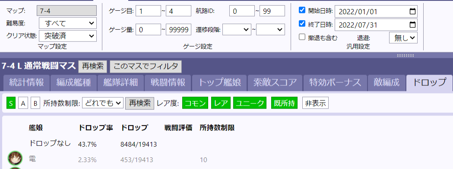This screenshot has height=169, width=453.
Task: Click the panel resize grip handle
Action: (x=405, y=55)
